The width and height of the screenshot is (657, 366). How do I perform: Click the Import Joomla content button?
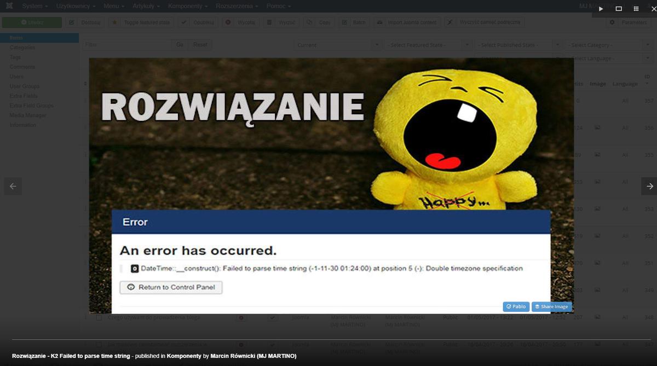pos(407,22)
